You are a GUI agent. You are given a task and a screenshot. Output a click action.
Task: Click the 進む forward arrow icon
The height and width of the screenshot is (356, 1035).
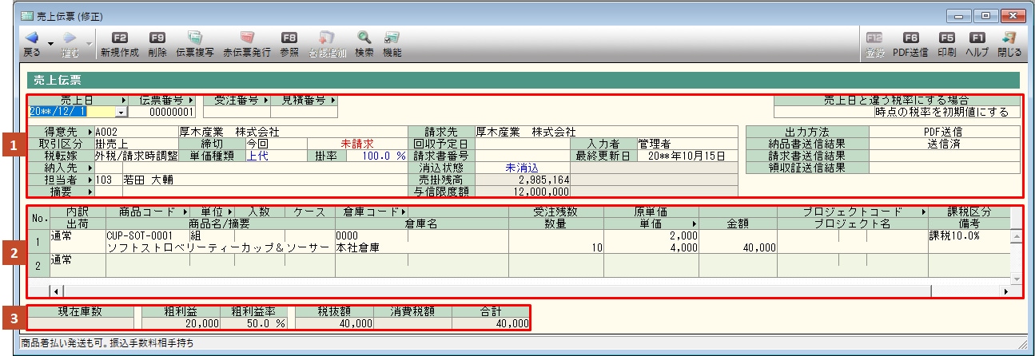[x=70, y=38]
